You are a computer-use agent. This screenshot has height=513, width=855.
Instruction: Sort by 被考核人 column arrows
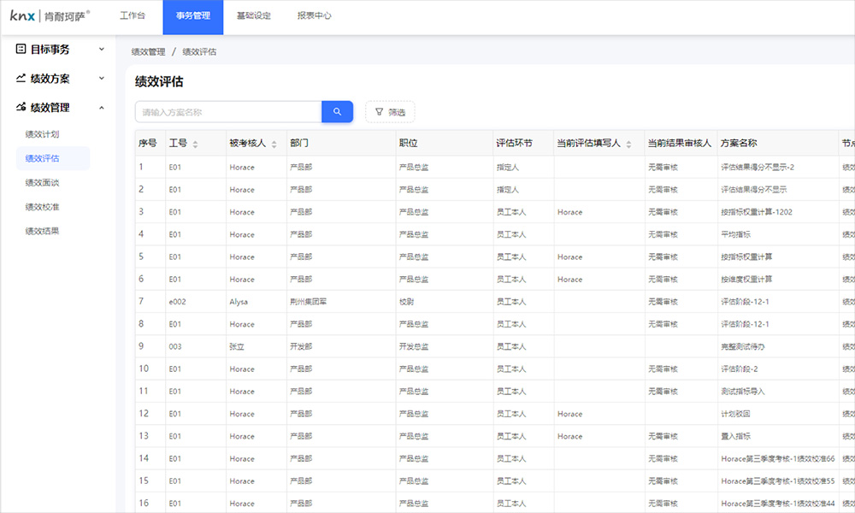274,144
